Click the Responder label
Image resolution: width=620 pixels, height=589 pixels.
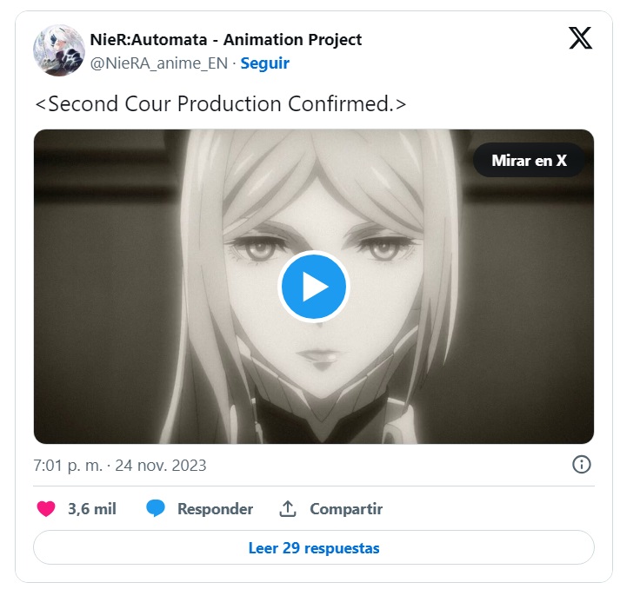pos(215,509)
